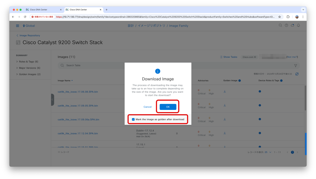Open the table filter funnel icon
This screenshot has height=179, width=316.
click(295, 65)
